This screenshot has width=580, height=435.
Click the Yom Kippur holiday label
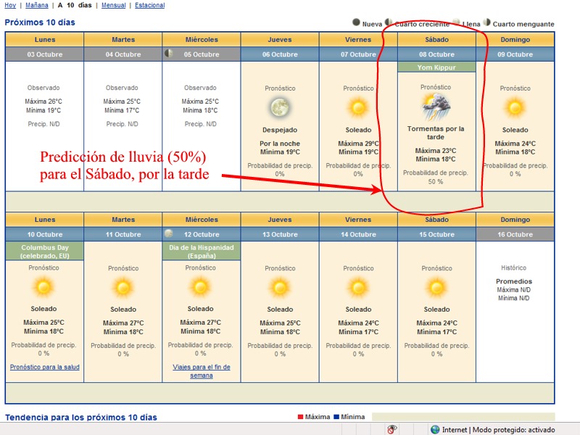click(x=436, y=67)
